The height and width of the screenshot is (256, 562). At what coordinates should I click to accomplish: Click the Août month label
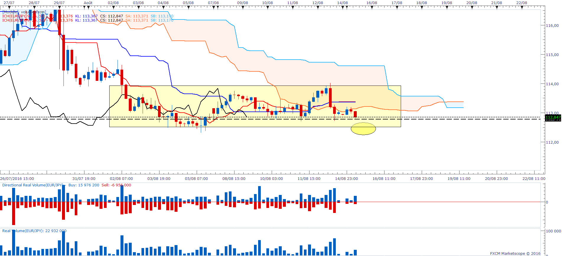(x=88, y=3)
